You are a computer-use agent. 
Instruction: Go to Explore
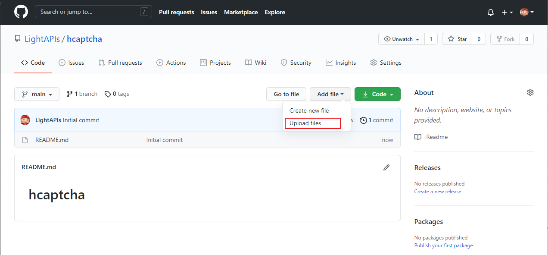pyautogui.click(x=275, y=13)
